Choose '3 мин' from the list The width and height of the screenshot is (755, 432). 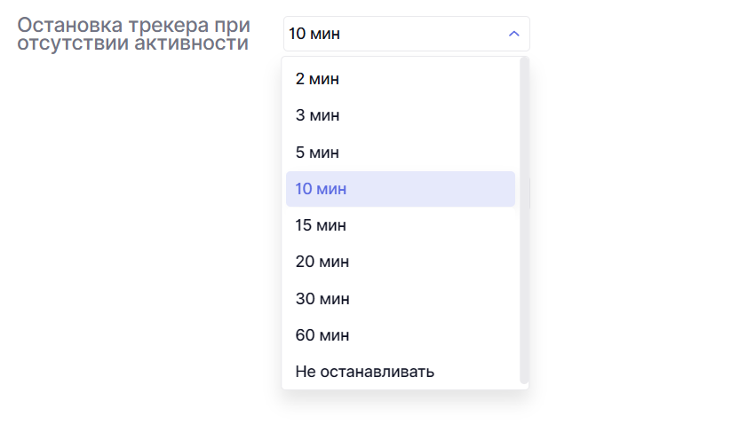(400, 115)
